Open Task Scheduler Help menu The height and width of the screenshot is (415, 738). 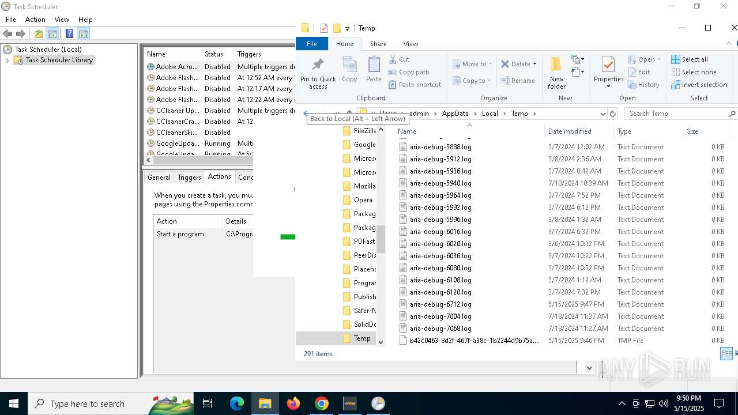pyautogui.click(x=85, y=20)
